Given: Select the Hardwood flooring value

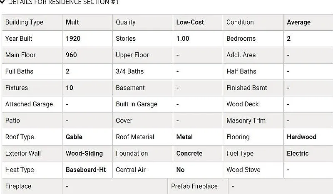Looking at the screenshot, I should [x=301, y=137].
